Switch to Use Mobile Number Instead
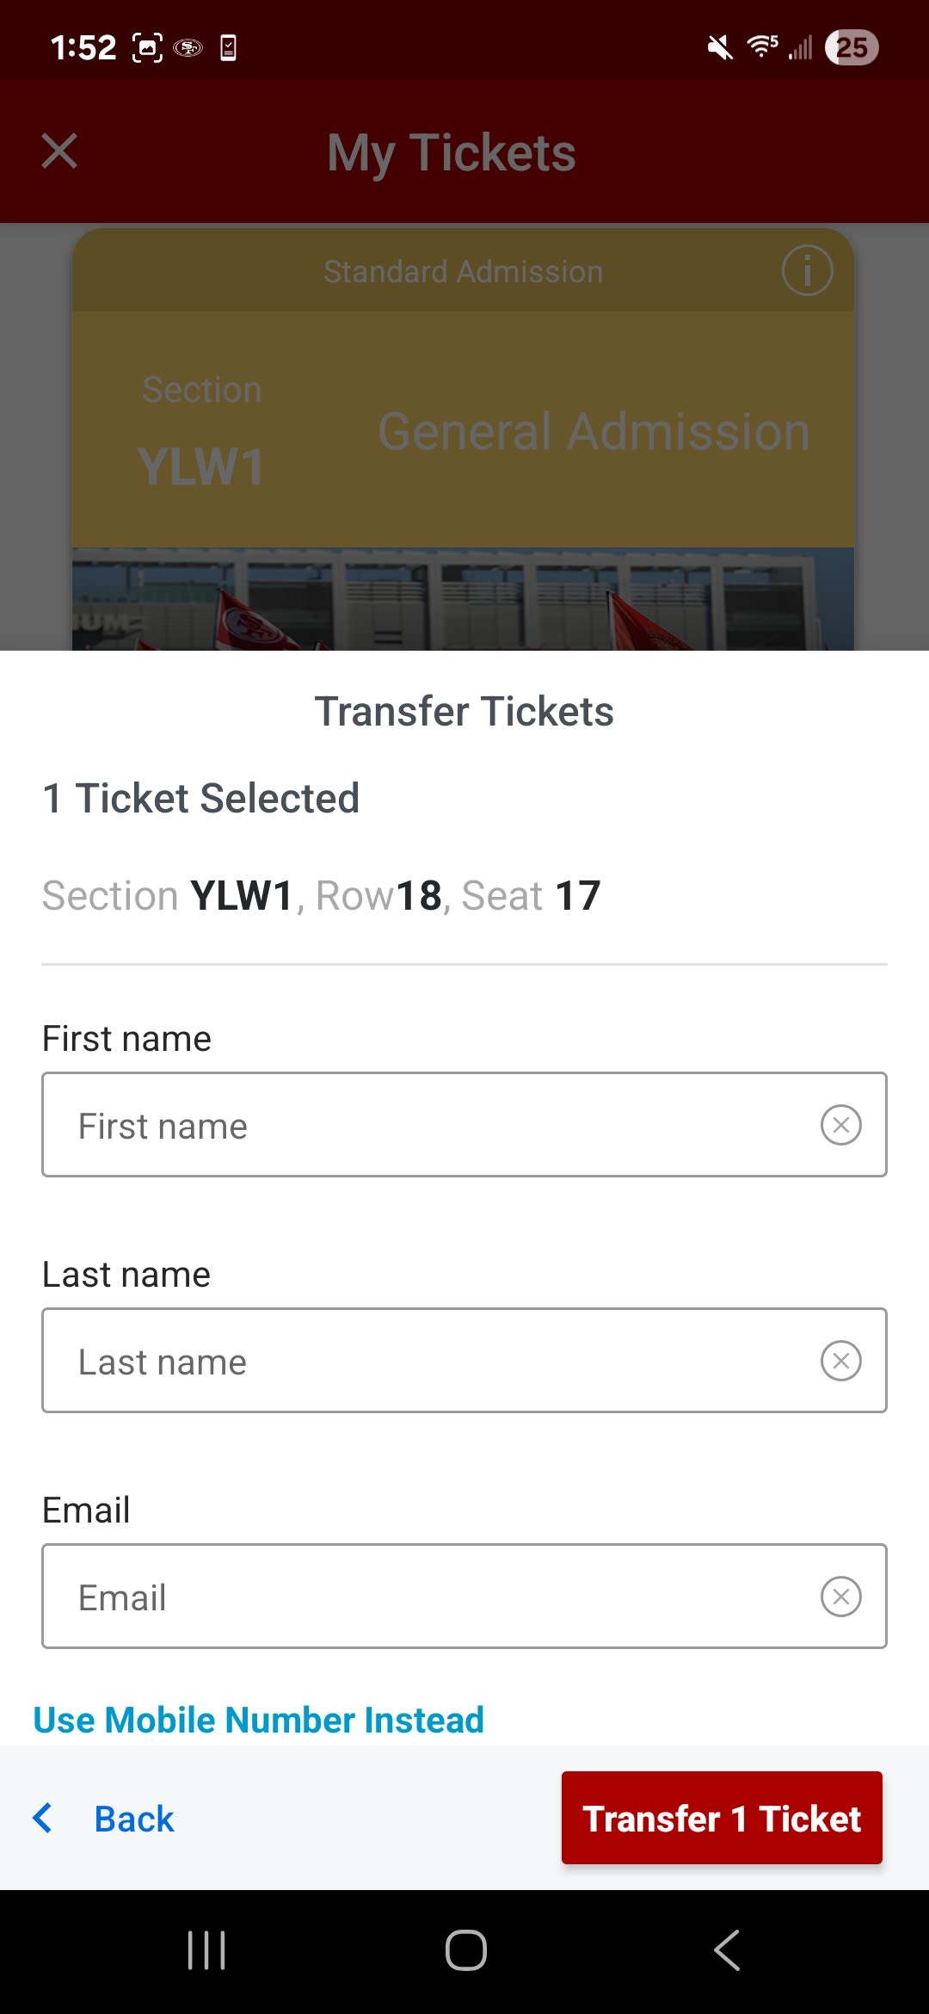Screen dimensions: 929x2014 tap(258, 1721)
